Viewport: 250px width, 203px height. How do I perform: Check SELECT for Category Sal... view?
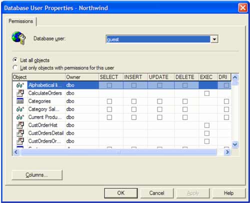point(109,109)
